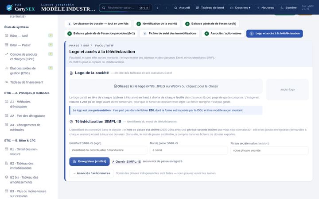Click the document icon beside Logo de la société
Image resolution: width=319 pixels, height=199 pixels.
coord(71,73)
